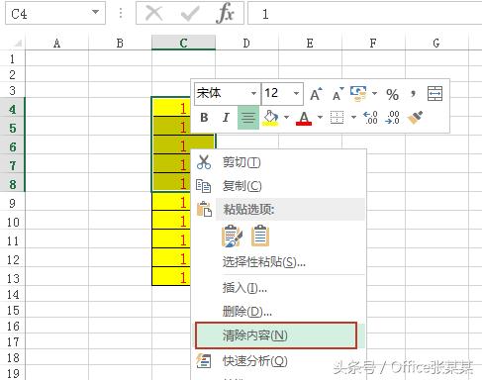
Task: Apply percent style format
Action: (x=392, y=95)
